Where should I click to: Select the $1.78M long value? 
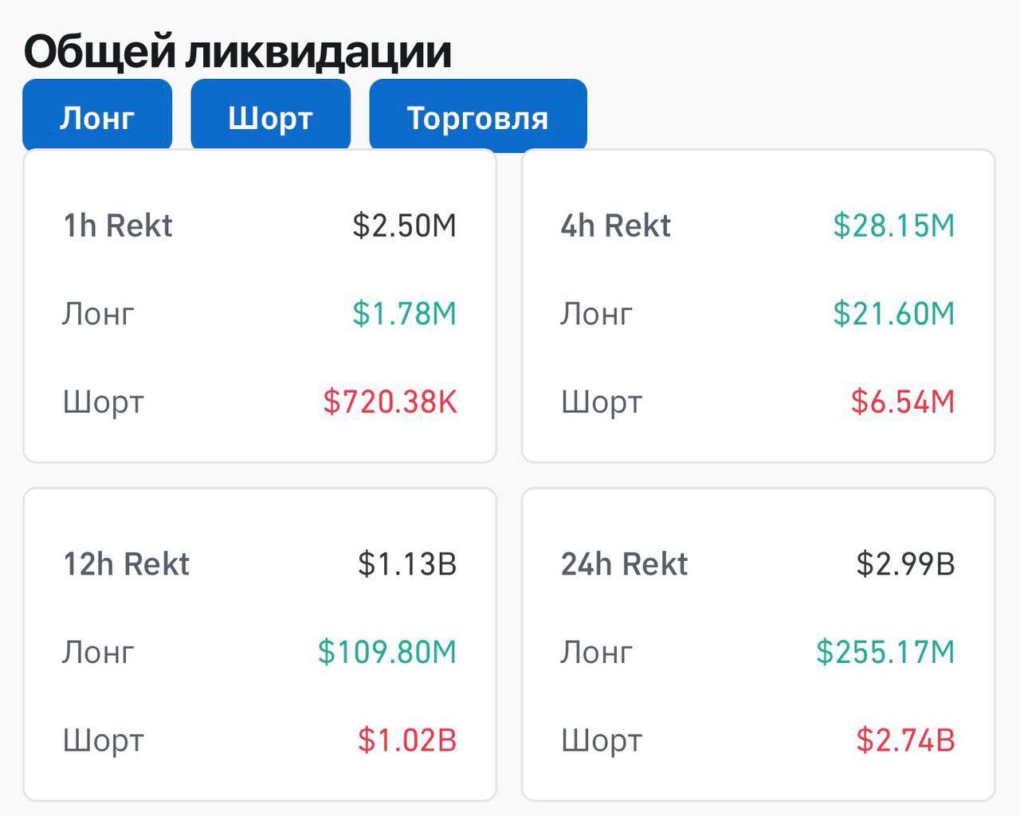(405, 313)
